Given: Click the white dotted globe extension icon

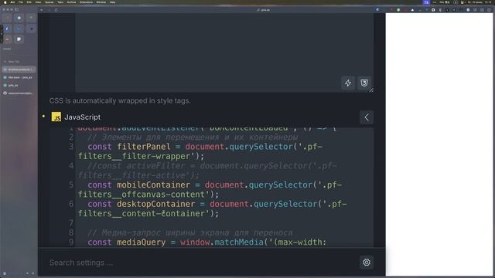Looking at the screenshot, I should [433, 10].
